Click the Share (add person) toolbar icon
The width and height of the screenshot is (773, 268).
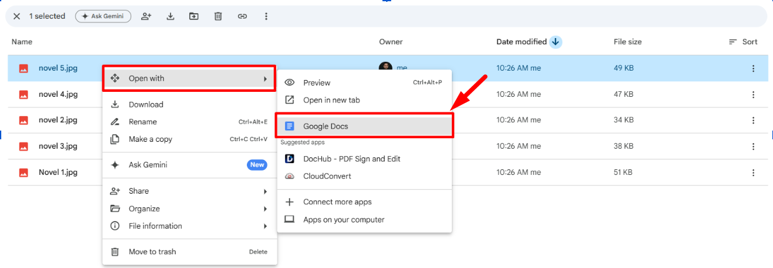pyautogui.click(x=146, y=16)
